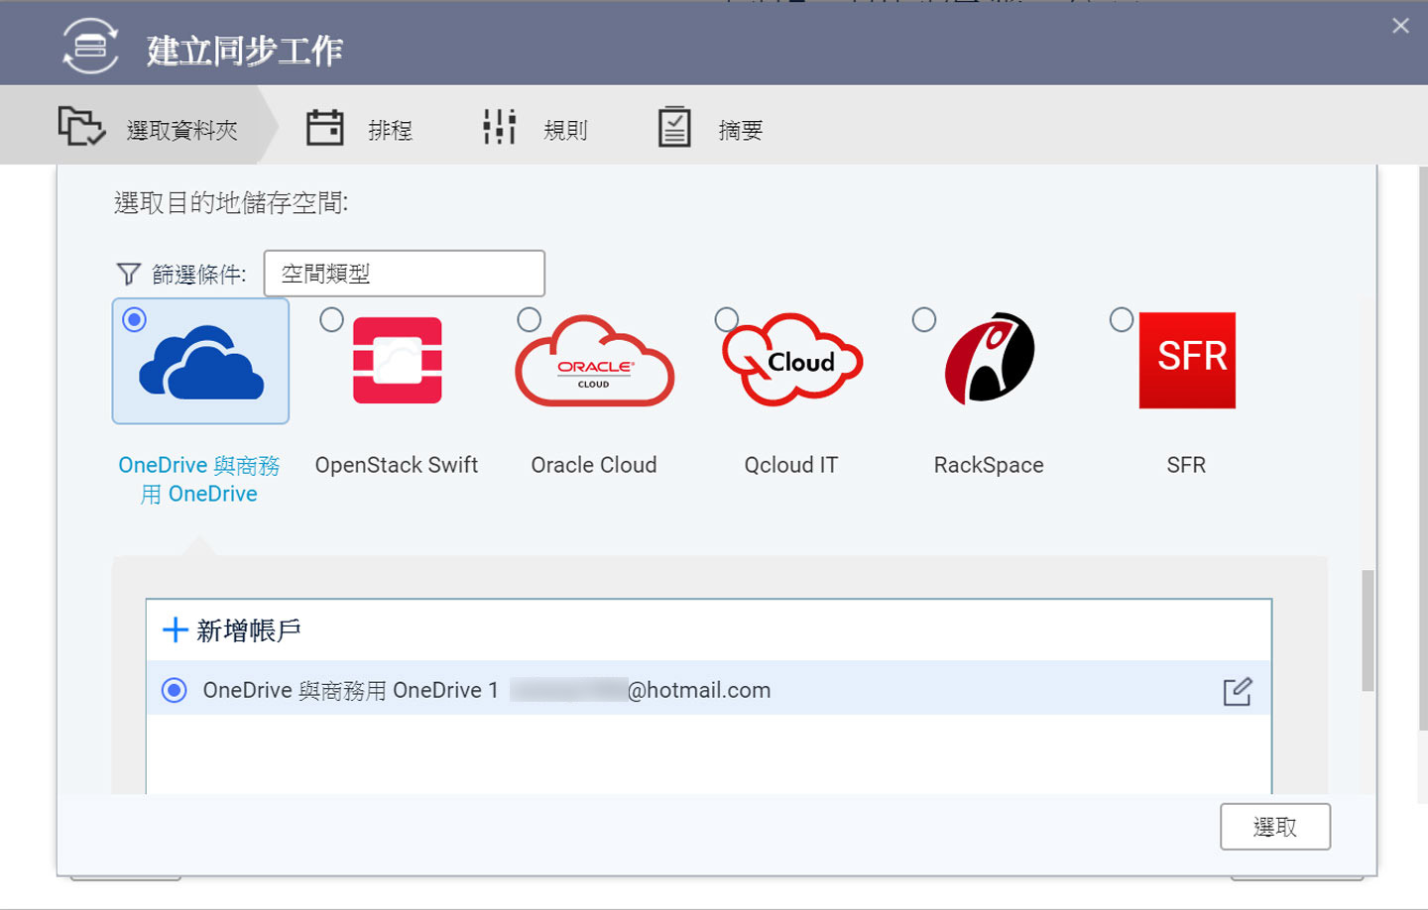Open the 摘要 summary step
The image size is (1428, 910).
[x=710, y=129]
